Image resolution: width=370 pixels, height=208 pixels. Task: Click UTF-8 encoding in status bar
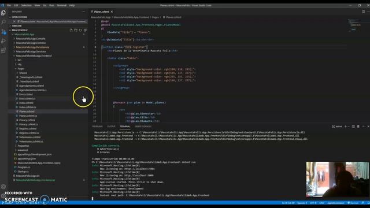pyautogui.click(x=313, y=203)
